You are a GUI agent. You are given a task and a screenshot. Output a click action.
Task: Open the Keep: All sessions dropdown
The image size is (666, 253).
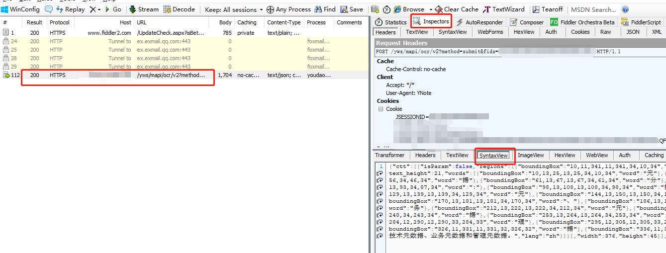(x=234, y=9)
